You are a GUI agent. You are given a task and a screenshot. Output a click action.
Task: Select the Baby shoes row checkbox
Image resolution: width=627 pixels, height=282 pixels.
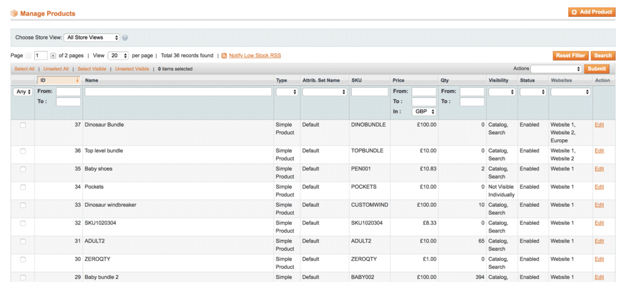[x=23, y=169]
